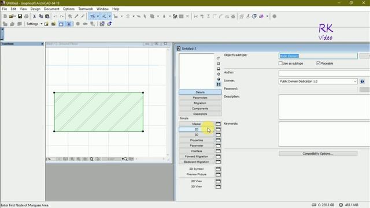
Task: Select the Interface script button
Action: point(197,151)
